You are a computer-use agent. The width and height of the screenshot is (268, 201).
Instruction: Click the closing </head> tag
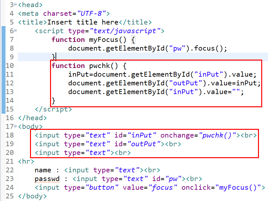coord(33,118)
